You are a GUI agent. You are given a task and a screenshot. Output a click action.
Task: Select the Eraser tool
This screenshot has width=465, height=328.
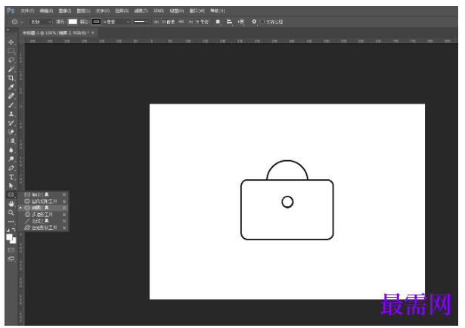coord(11,132)
